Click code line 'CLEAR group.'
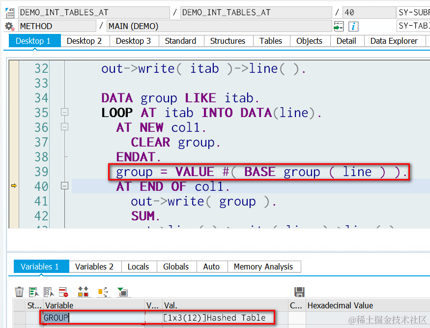The image size is (430, 328). [x=175, y=143]
